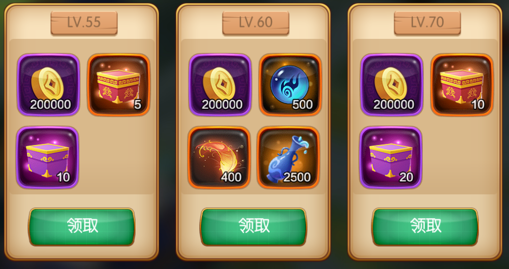
Task: Click the 20 quantity on purple box
Action: (406, 177)
